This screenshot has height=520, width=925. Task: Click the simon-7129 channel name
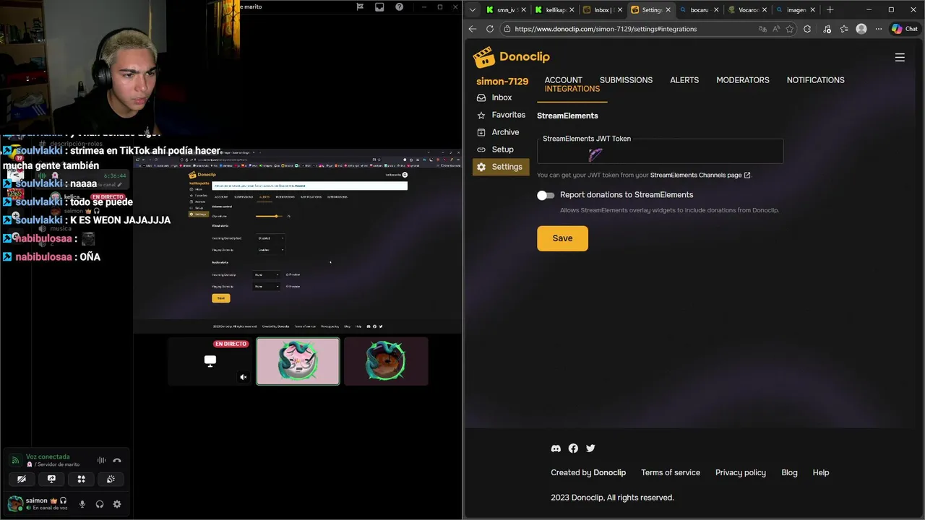502,81
